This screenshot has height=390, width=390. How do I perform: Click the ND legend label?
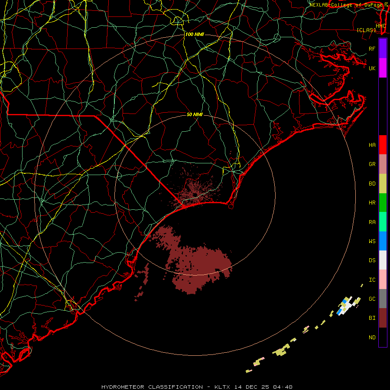pos(372,338)
